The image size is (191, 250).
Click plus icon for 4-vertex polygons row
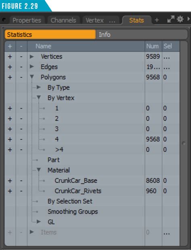point(10,139)
